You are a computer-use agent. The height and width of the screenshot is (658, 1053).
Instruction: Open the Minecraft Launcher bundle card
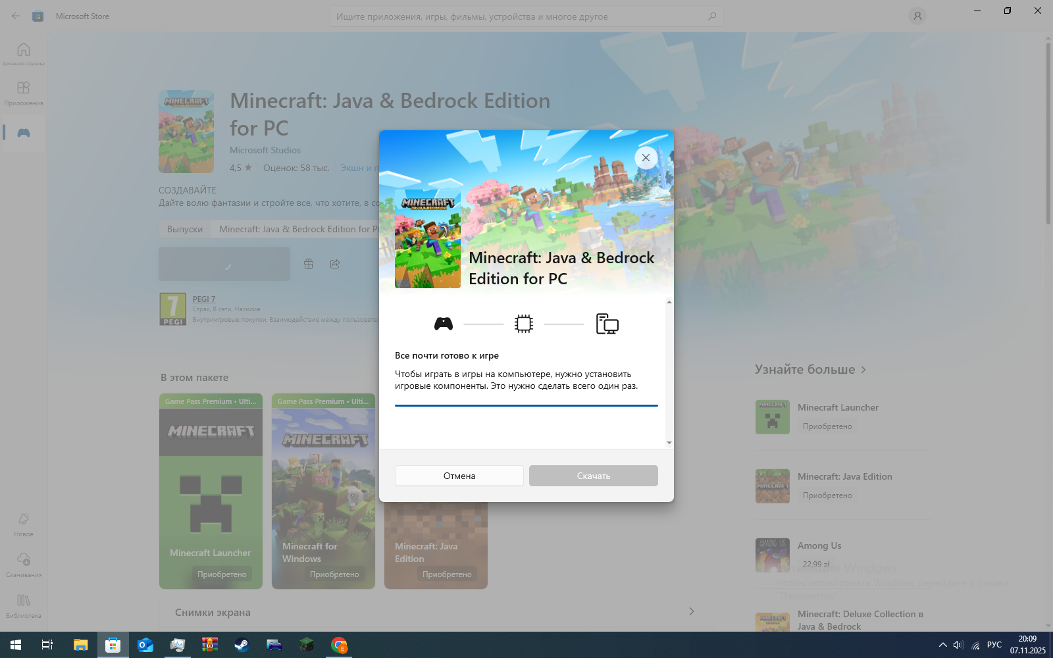[211, 491]
